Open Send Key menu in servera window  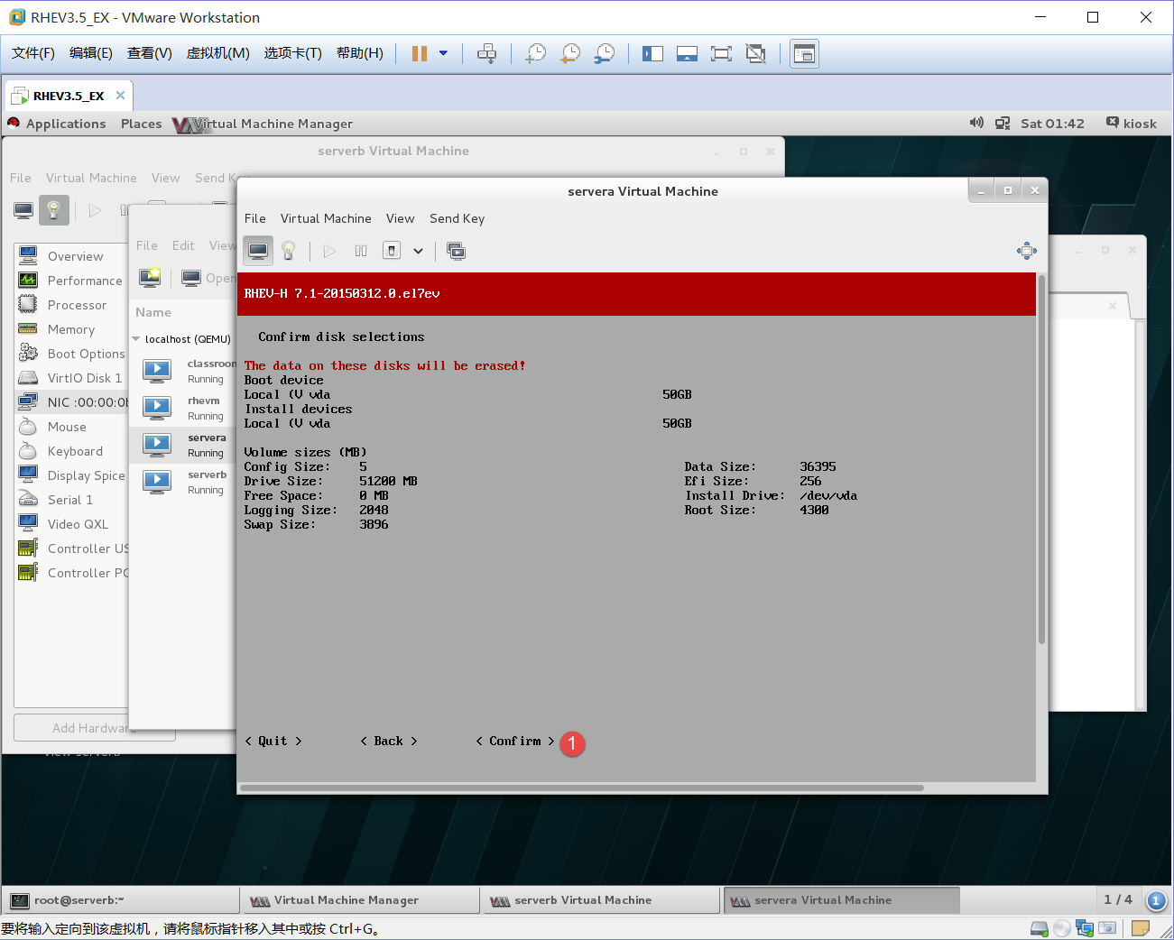click(457, 218)
